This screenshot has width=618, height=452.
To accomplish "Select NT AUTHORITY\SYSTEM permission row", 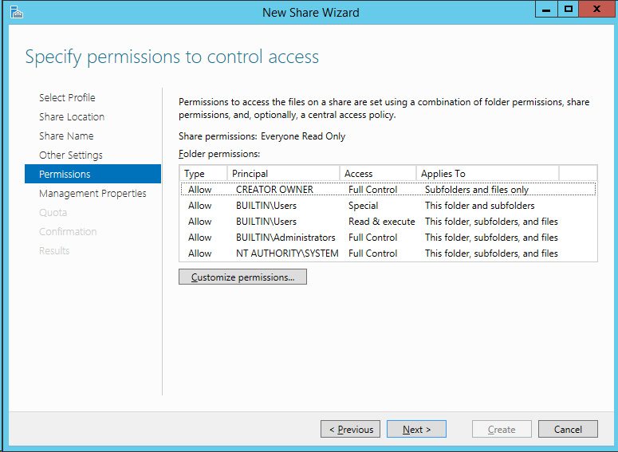I will (x=388, y=253).
